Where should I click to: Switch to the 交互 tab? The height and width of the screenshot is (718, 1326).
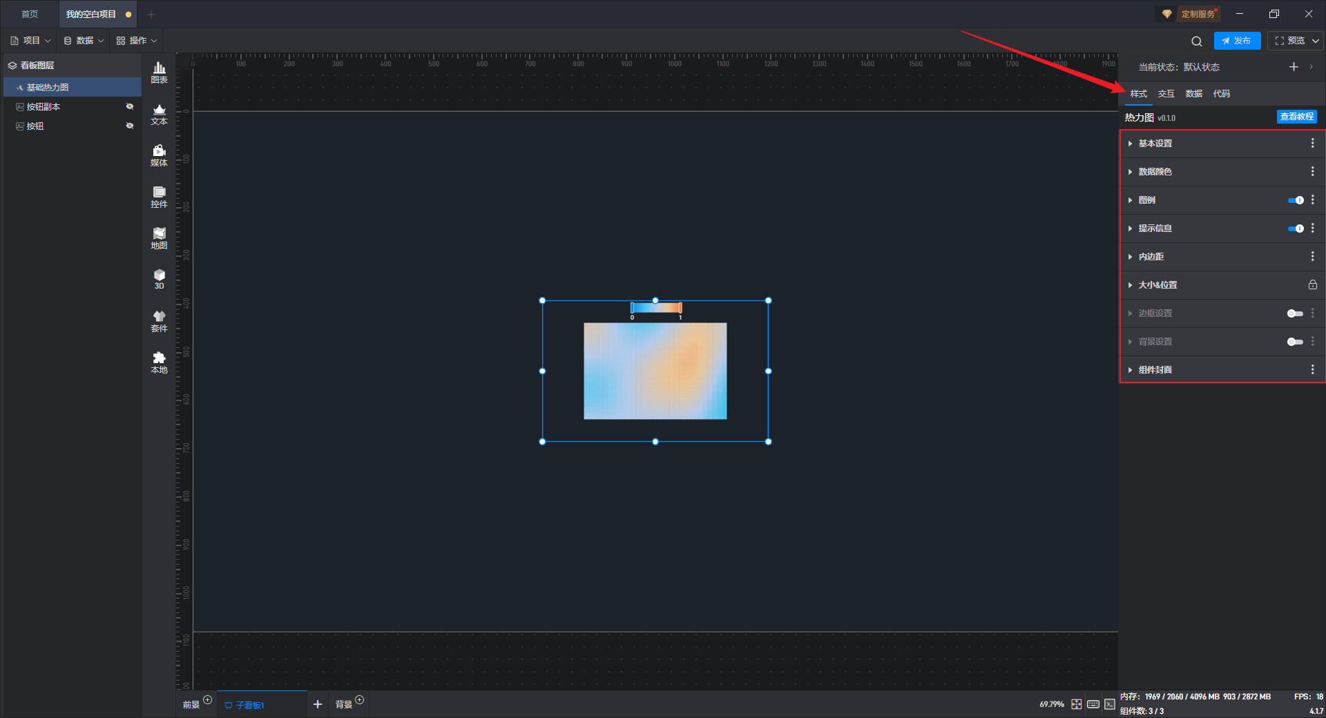click(x=1166, y=94)
